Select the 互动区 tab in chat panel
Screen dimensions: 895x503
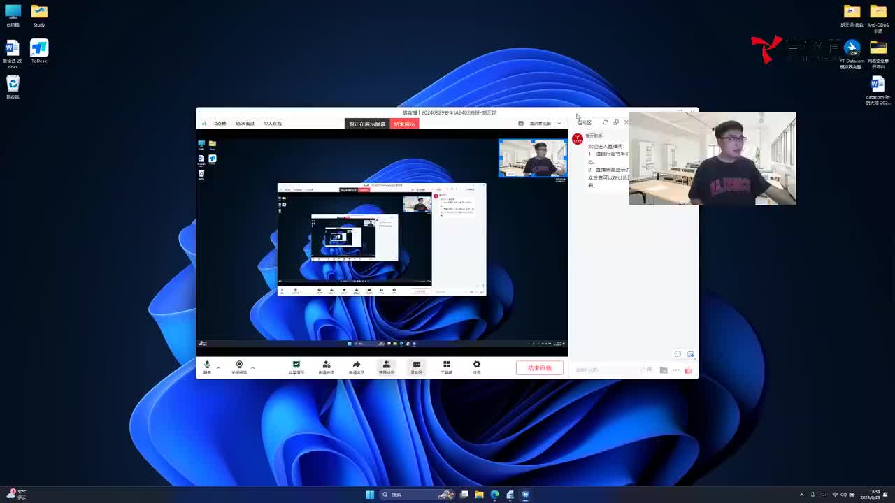585,123
